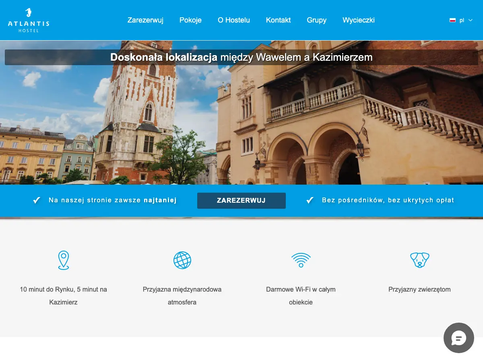
Task: Navigate to Kontakt in the top menu
Action: coord(278,20)
